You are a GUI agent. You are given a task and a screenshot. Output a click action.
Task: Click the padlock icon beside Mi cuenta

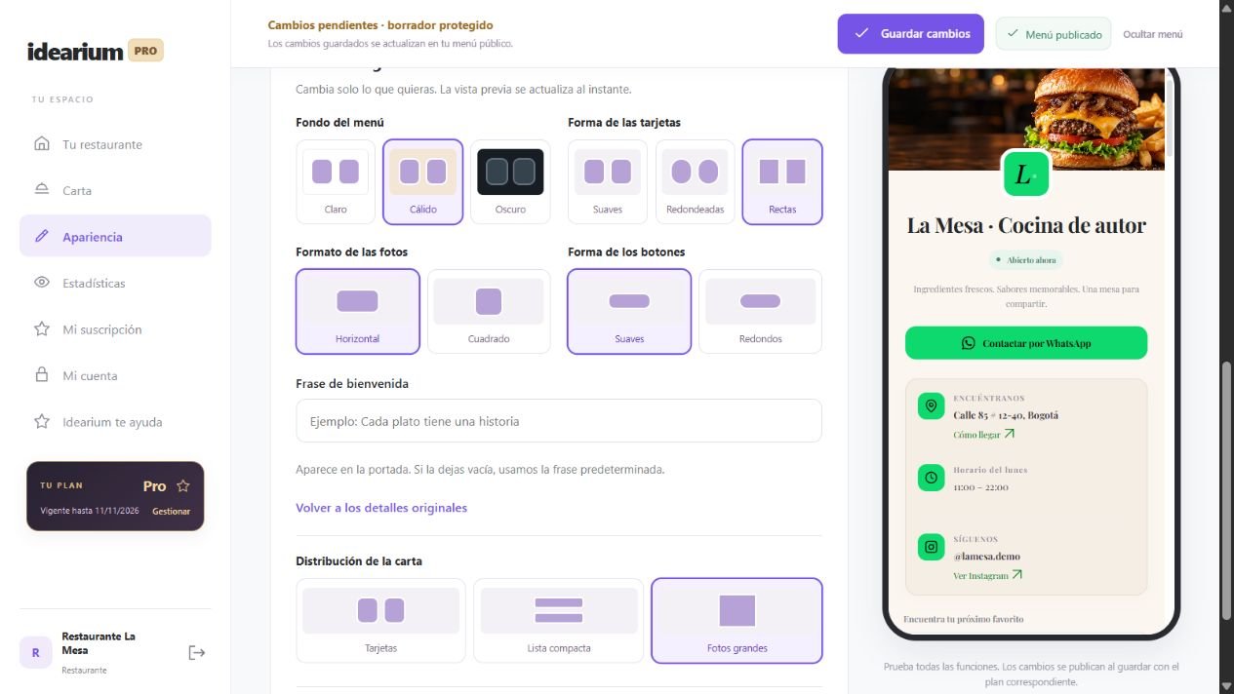(x=42, y=375)
